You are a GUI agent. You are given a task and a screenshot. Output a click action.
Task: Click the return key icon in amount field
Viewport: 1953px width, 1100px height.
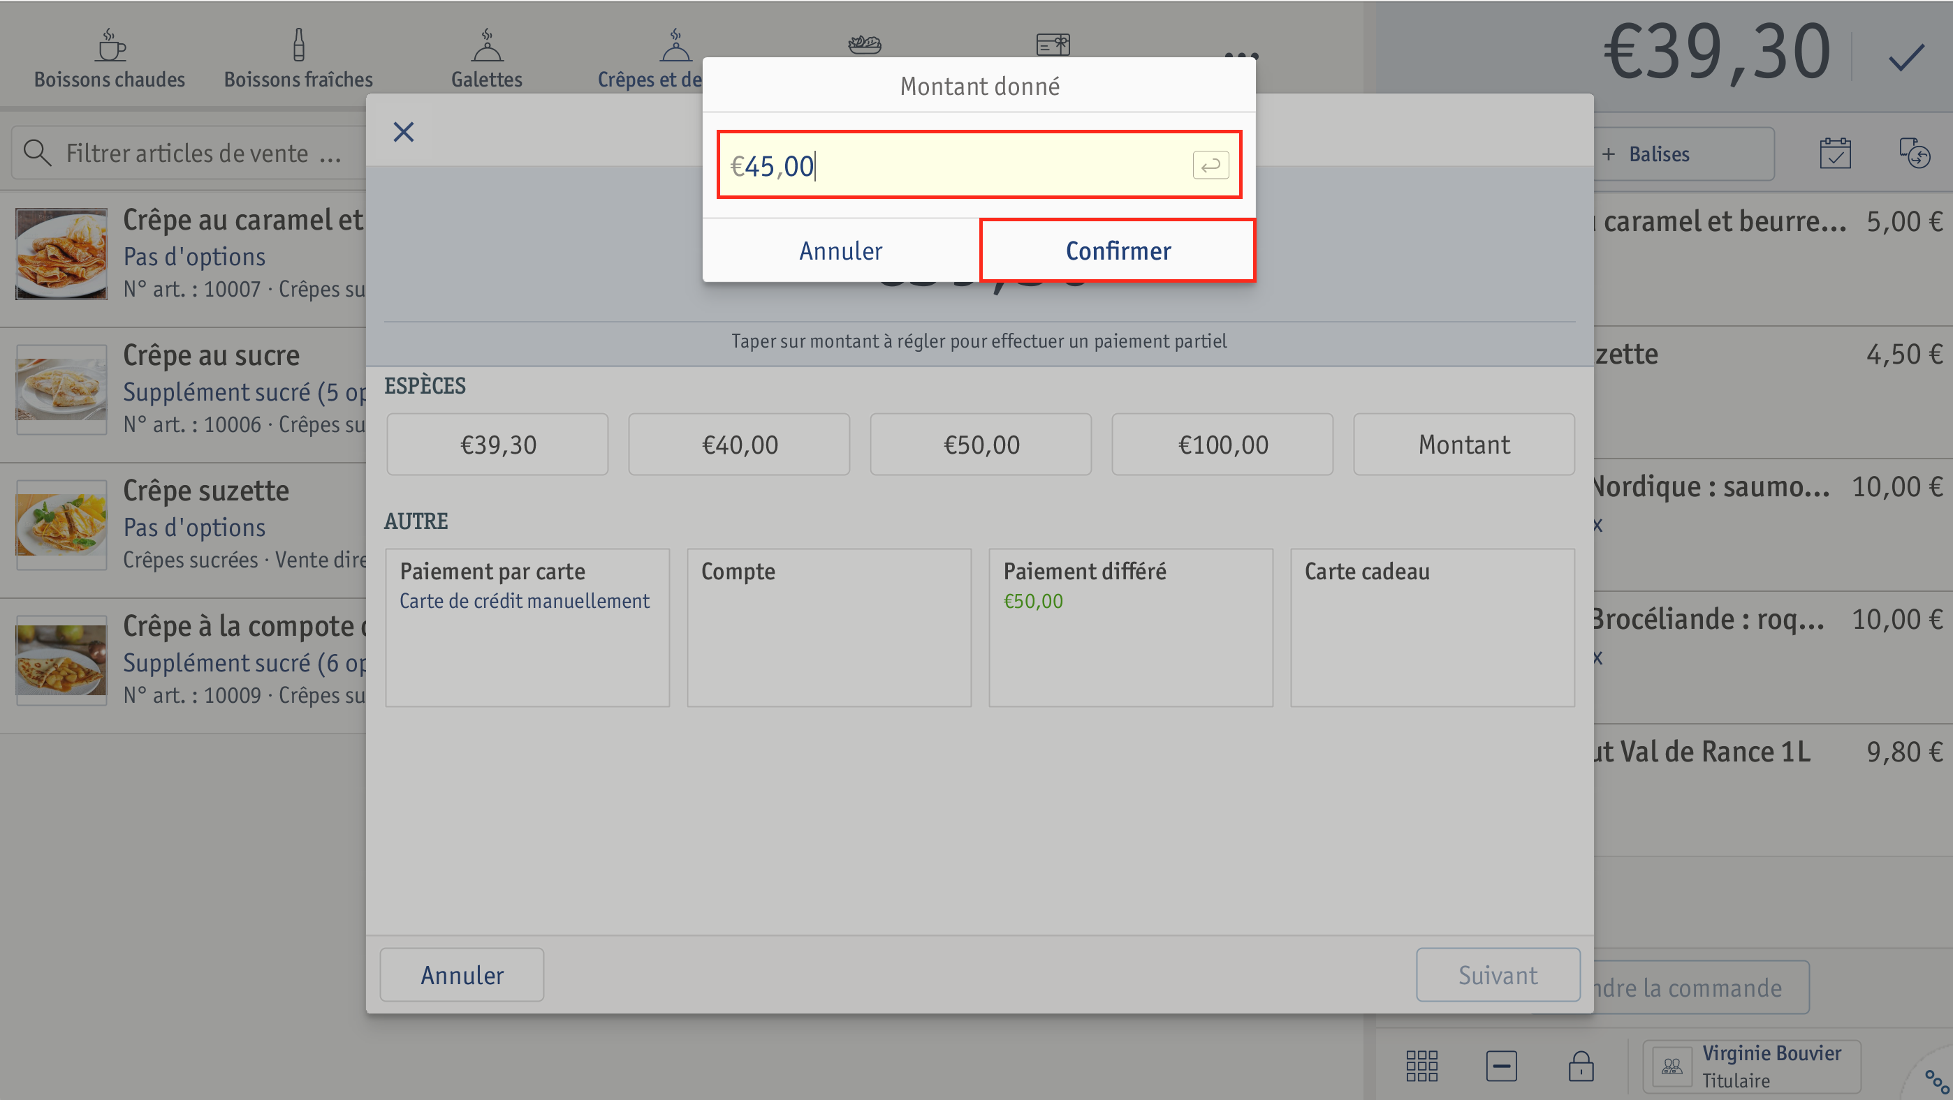[1210, 165]
